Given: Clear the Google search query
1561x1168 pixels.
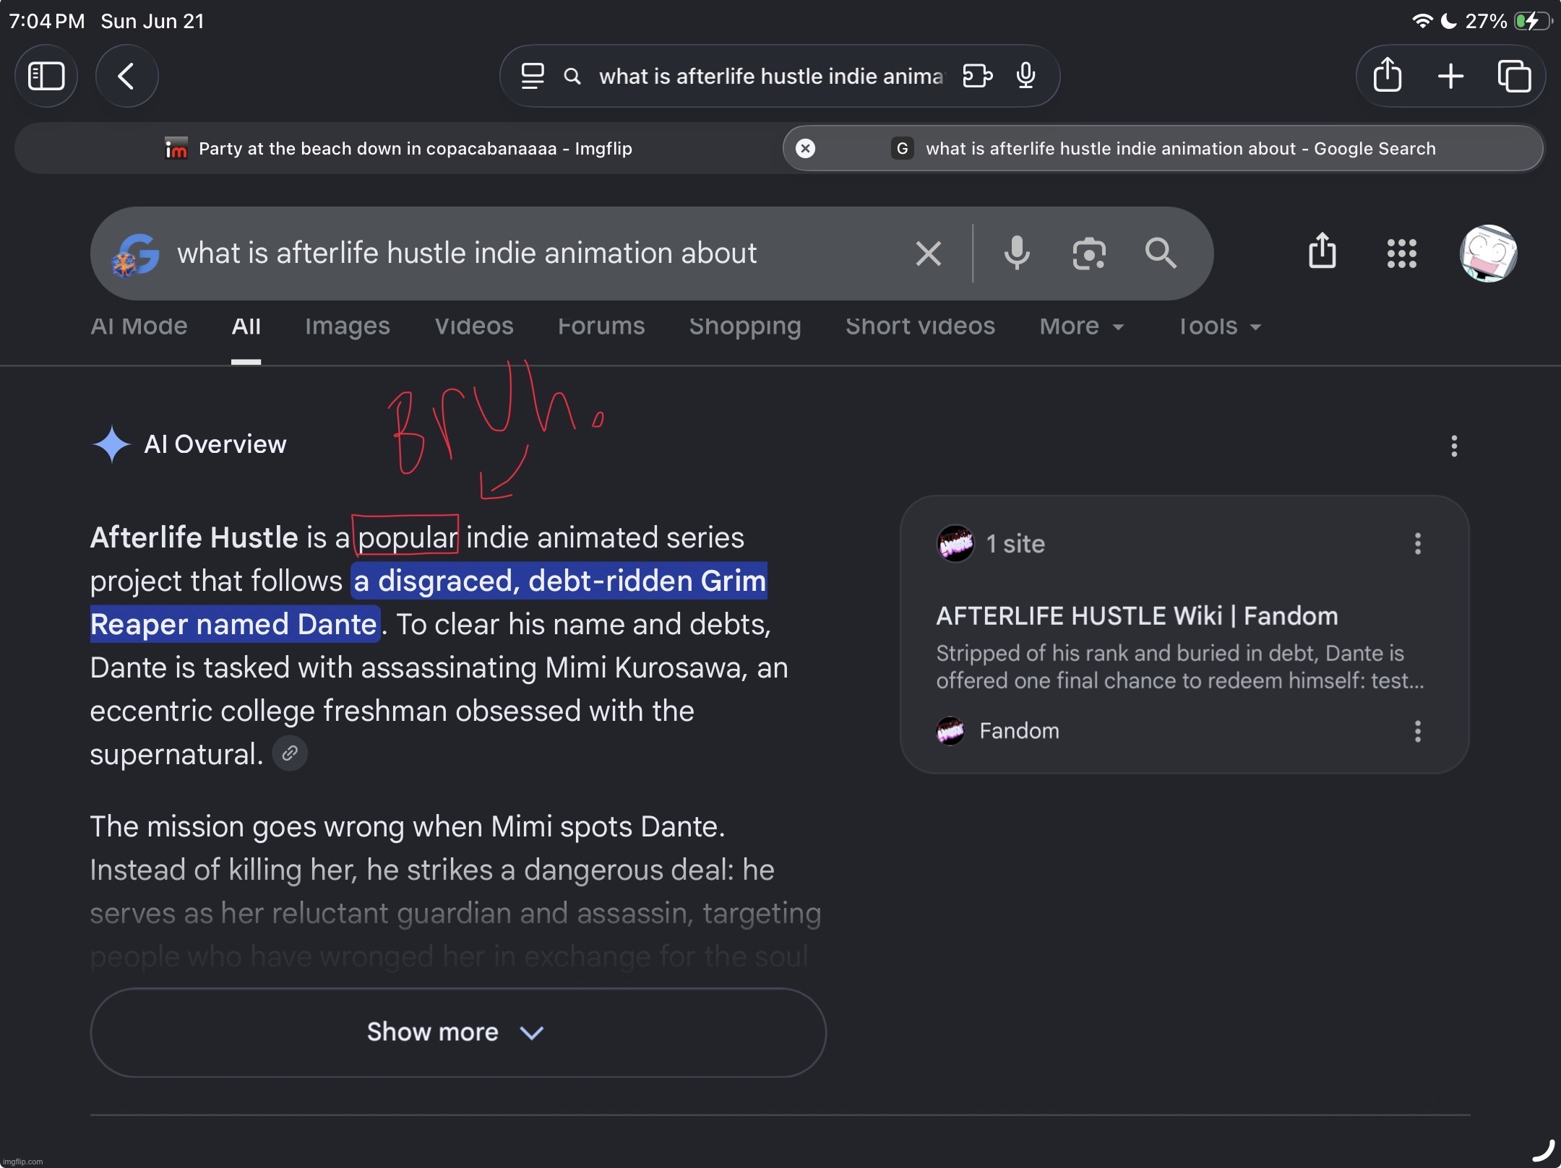Looking at the screenshot, I should tap(928, 254).
